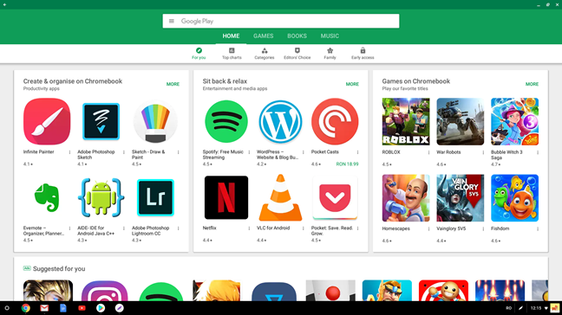Open the Pocket Casts app icon

pos(335,121)
